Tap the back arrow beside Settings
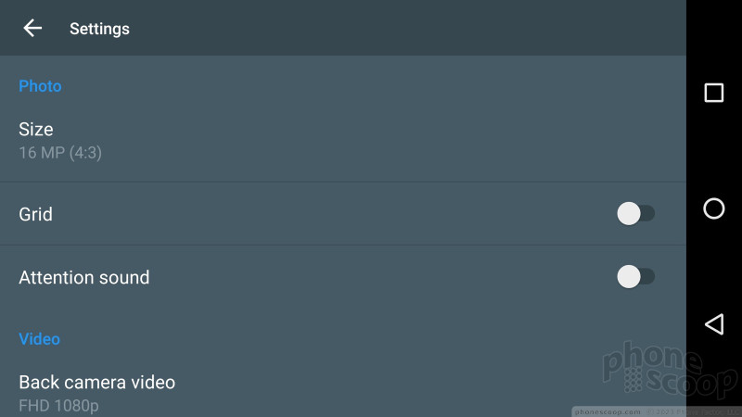 tap(32, 29)
